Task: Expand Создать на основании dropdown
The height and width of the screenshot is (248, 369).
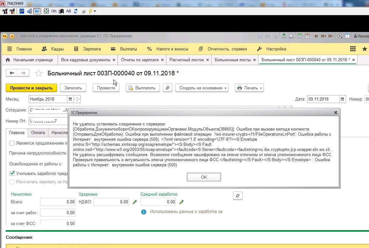Action: pos(202,88)
